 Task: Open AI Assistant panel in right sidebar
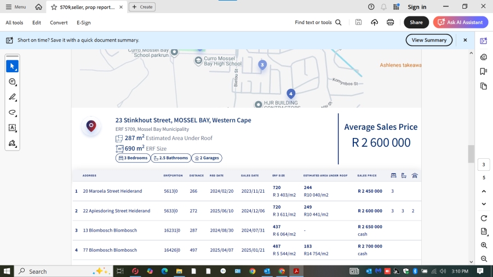coord(484,41)
